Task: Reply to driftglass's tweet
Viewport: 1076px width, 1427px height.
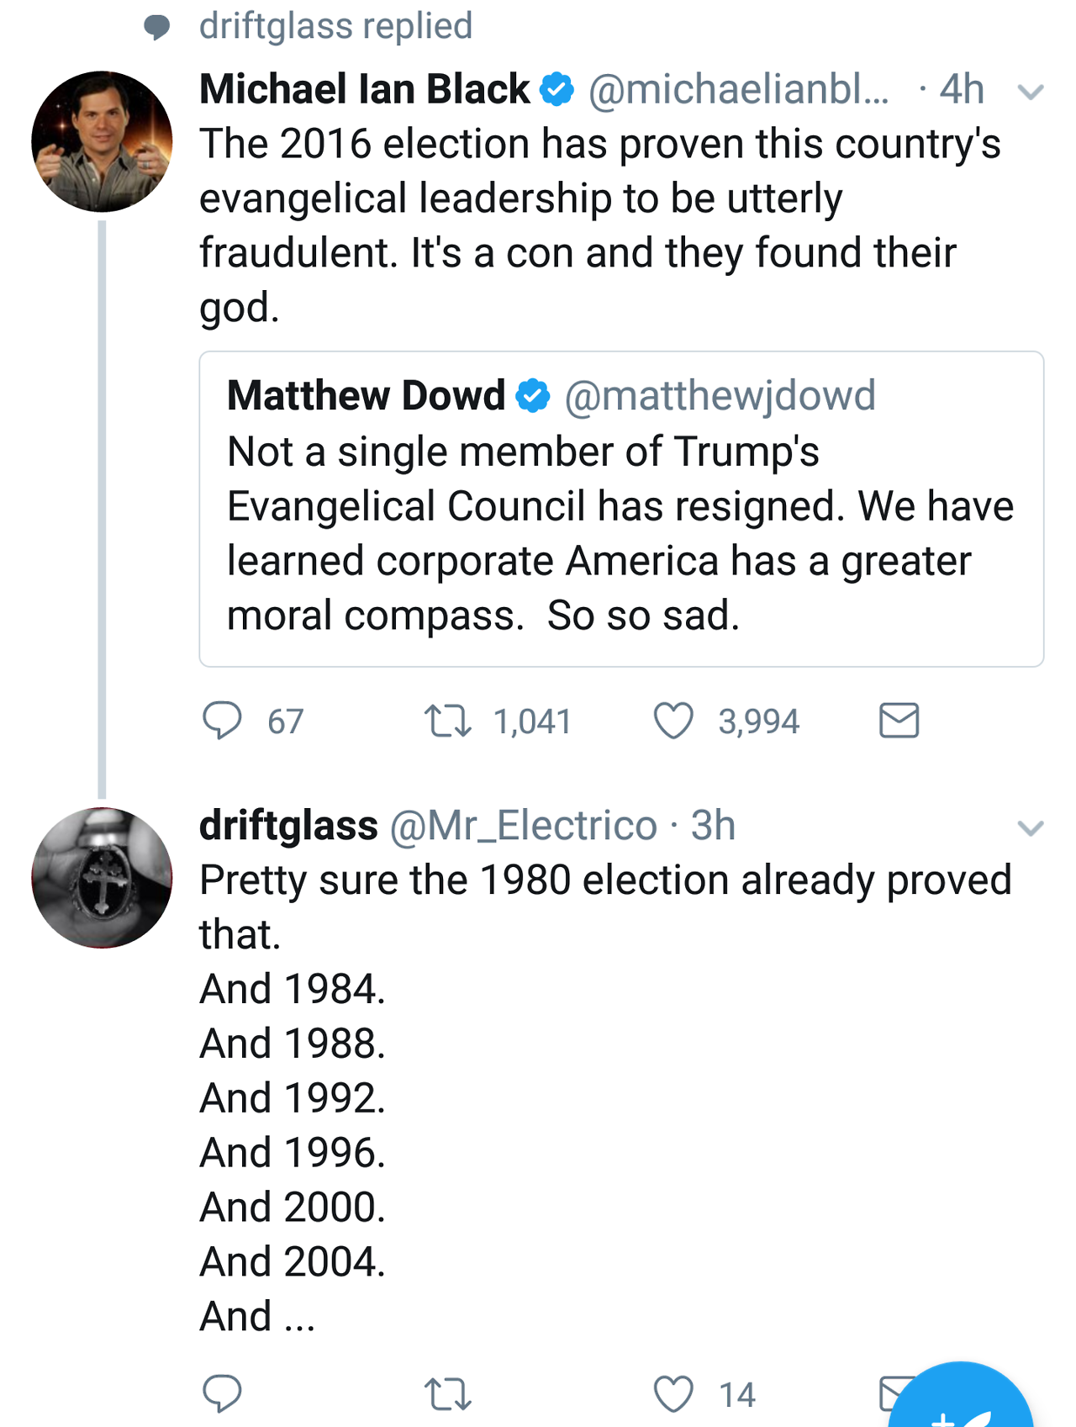Action: (x=222, y=1393)
